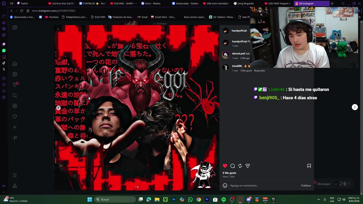Reply to lona686_ comment via Responder
This screenshot has height=204, width=363.
[259, 71]
